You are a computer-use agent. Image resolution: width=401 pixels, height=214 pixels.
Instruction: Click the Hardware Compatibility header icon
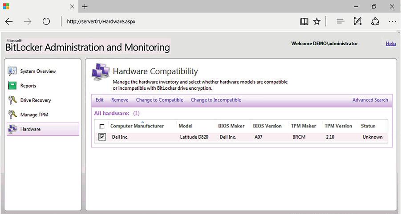101,72
